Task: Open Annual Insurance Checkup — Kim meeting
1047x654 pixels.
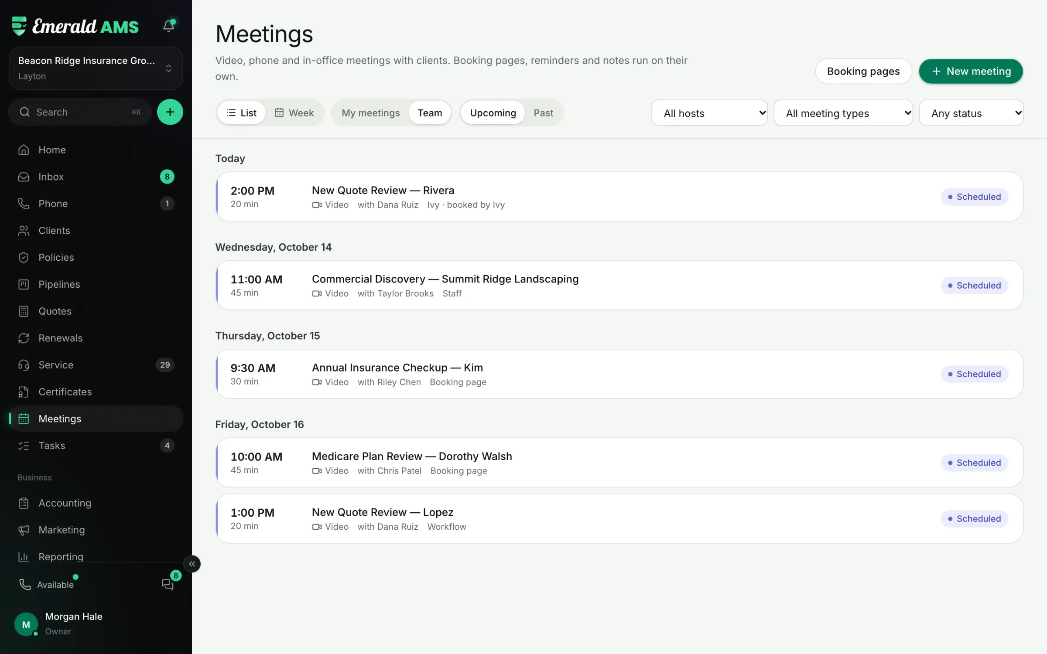Action: click(x=619, y=374)
